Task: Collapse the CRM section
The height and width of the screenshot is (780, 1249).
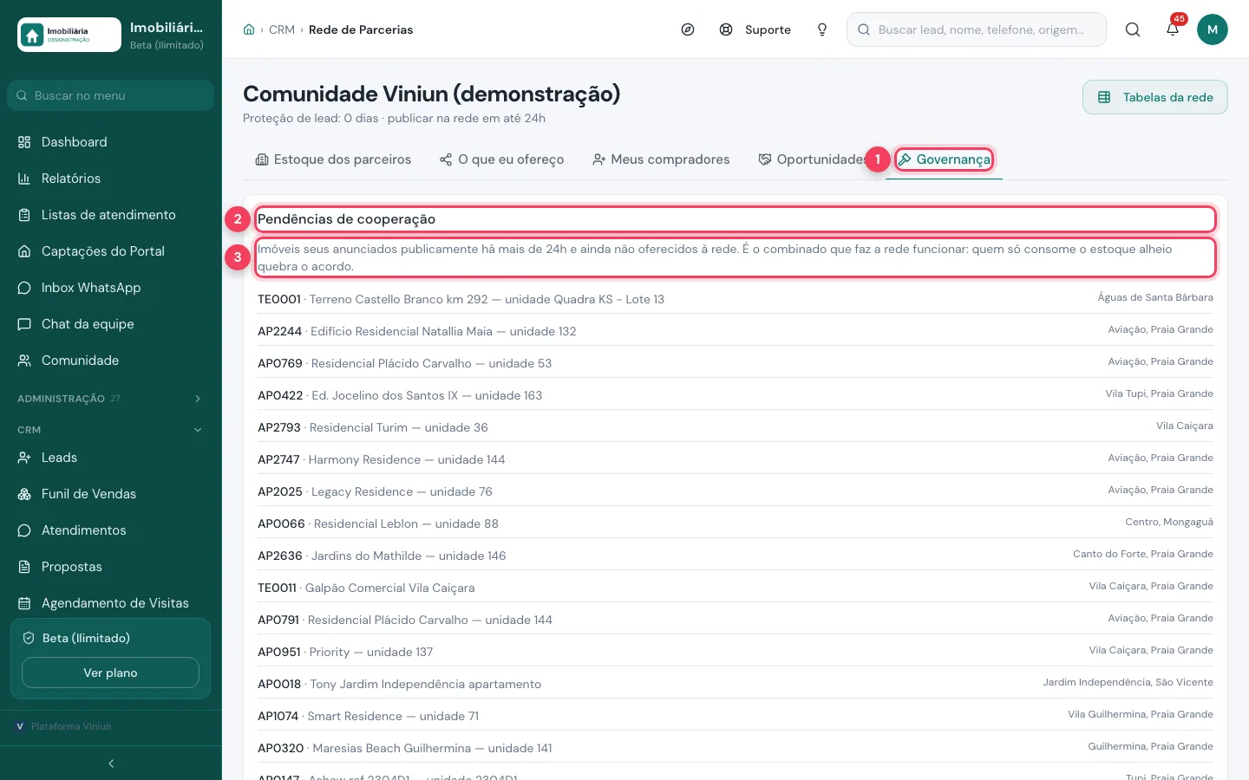Action: [110, 430]
